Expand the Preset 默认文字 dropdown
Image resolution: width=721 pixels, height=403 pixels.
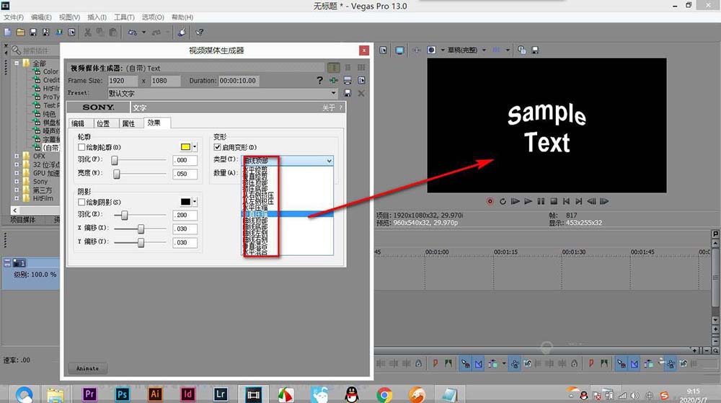tap(333, 93)
